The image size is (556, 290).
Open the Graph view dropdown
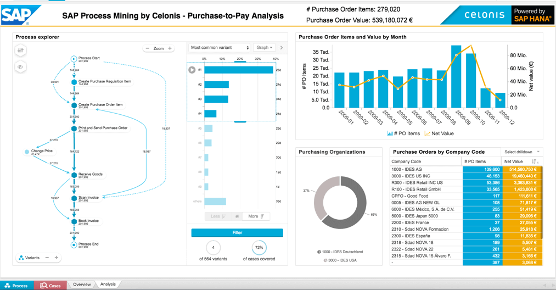(x=264, y=48)
